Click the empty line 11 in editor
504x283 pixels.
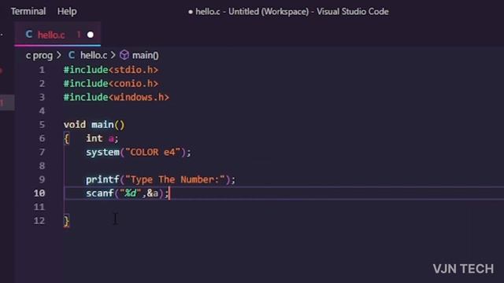(x=283, y=207)
